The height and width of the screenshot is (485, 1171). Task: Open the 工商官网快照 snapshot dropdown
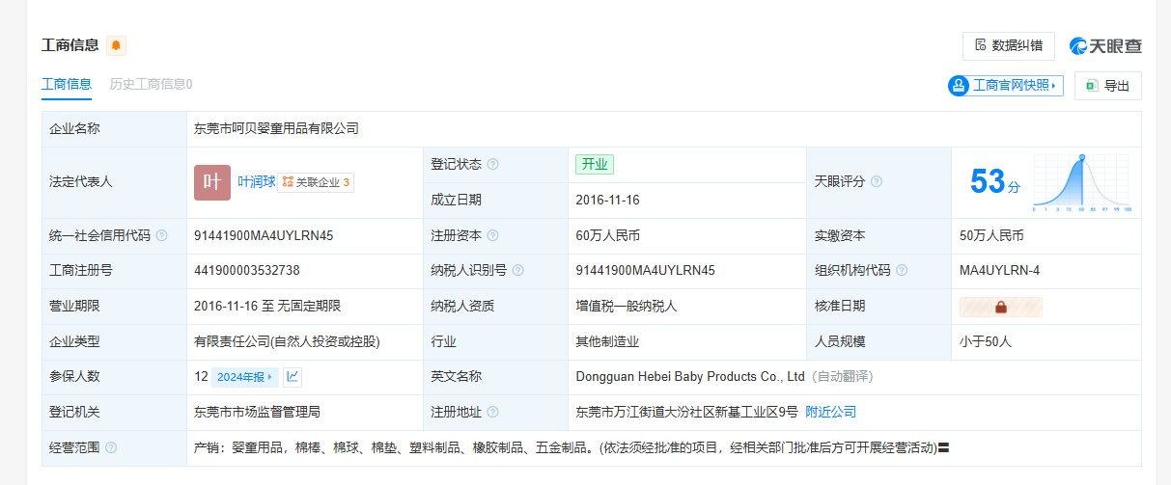point(1005,86)
